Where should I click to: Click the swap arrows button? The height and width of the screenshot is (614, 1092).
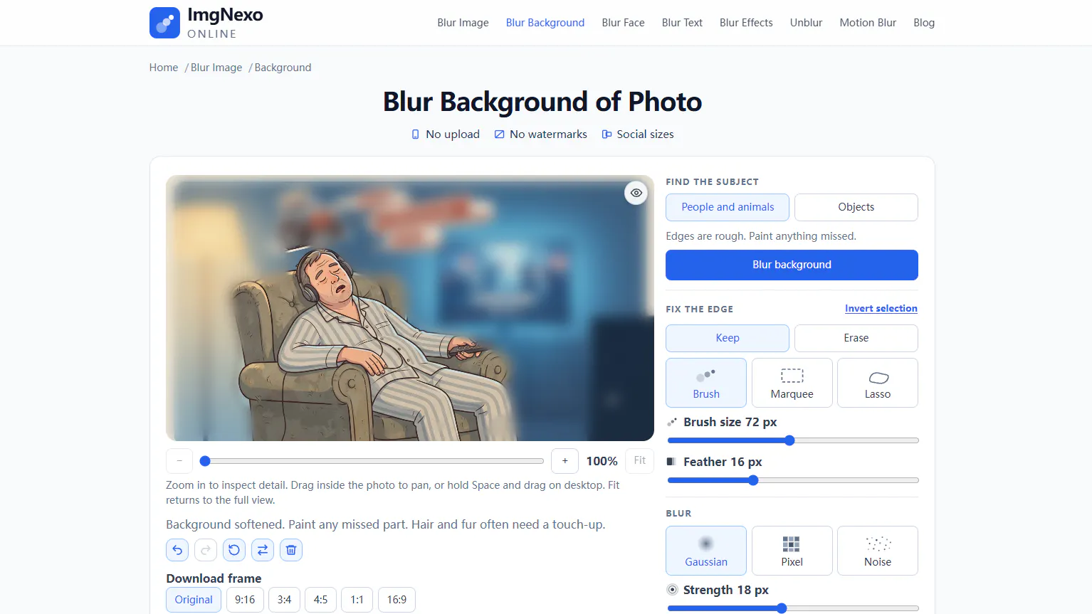pos(263,550)
